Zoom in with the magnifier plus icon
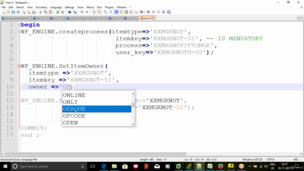 [x=82, y=12]
